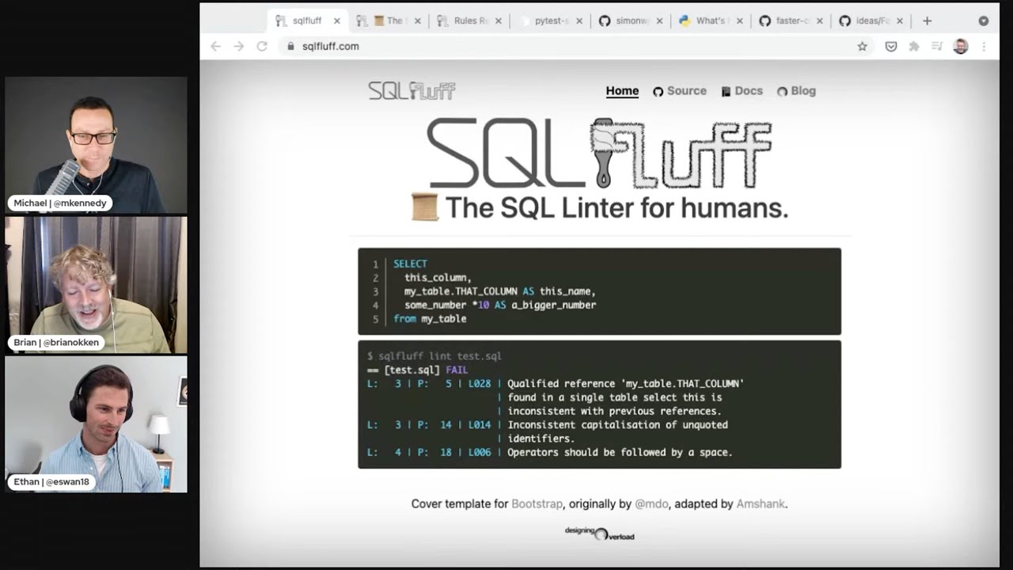This screenshot has width=1013, height=570.
Task: Click the L006 rule code
Action: tap(480, 453)
